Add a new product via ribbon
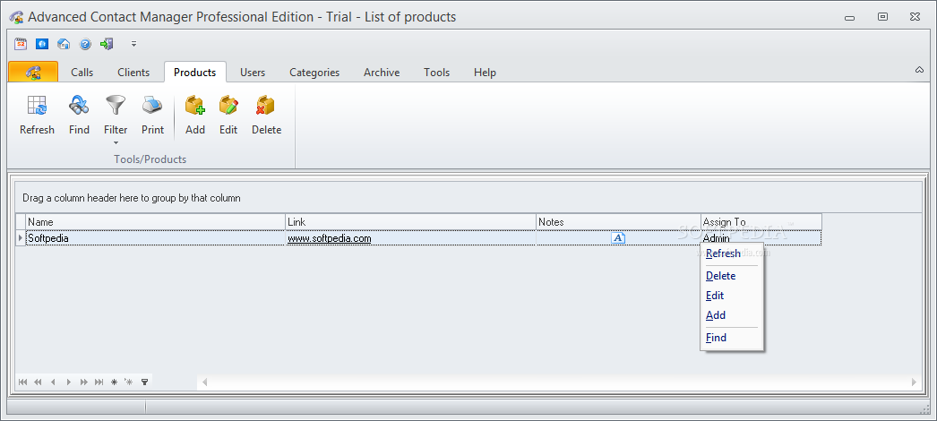This screenshot has width=937, height=421. click(194, 106)
